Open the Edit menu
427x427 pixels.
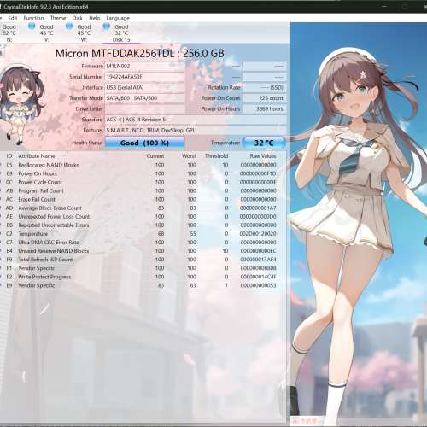[x=13, y=18]
